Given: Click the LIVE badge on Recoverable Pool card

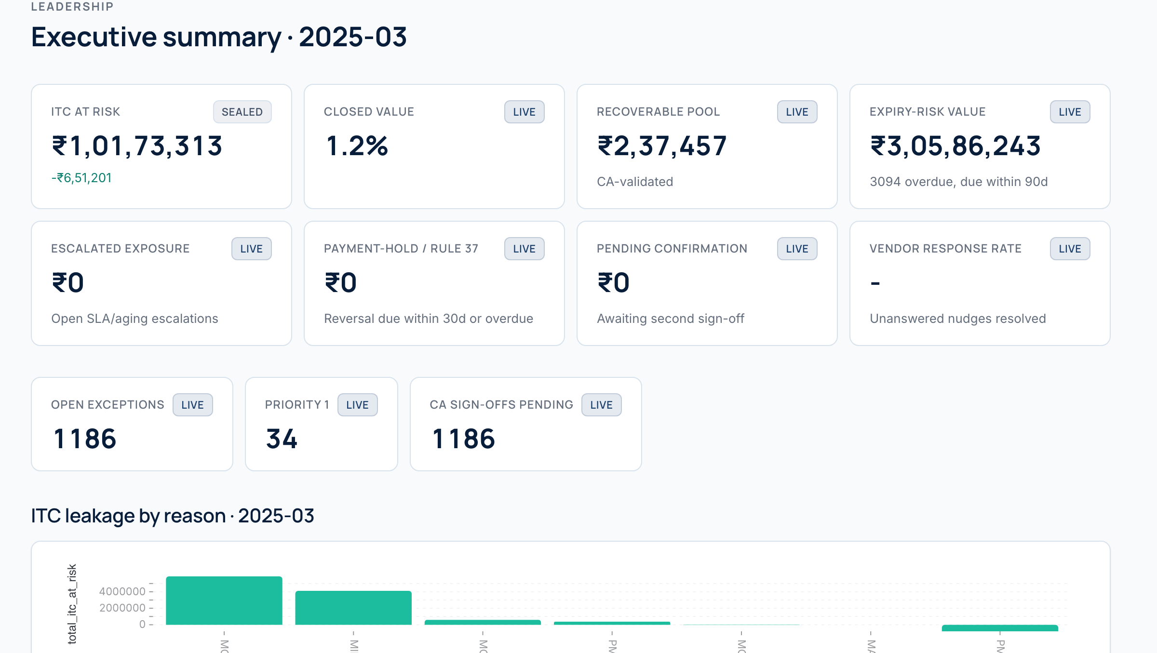Looking at the screenshot, I should point(797,112).
